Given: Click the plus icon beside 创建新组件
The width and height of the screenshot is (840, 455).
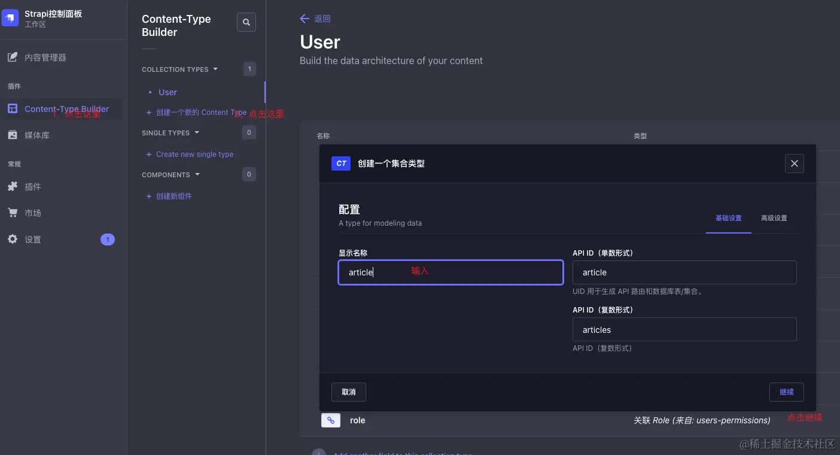Looking at the screenshot, I should point(149,196).
